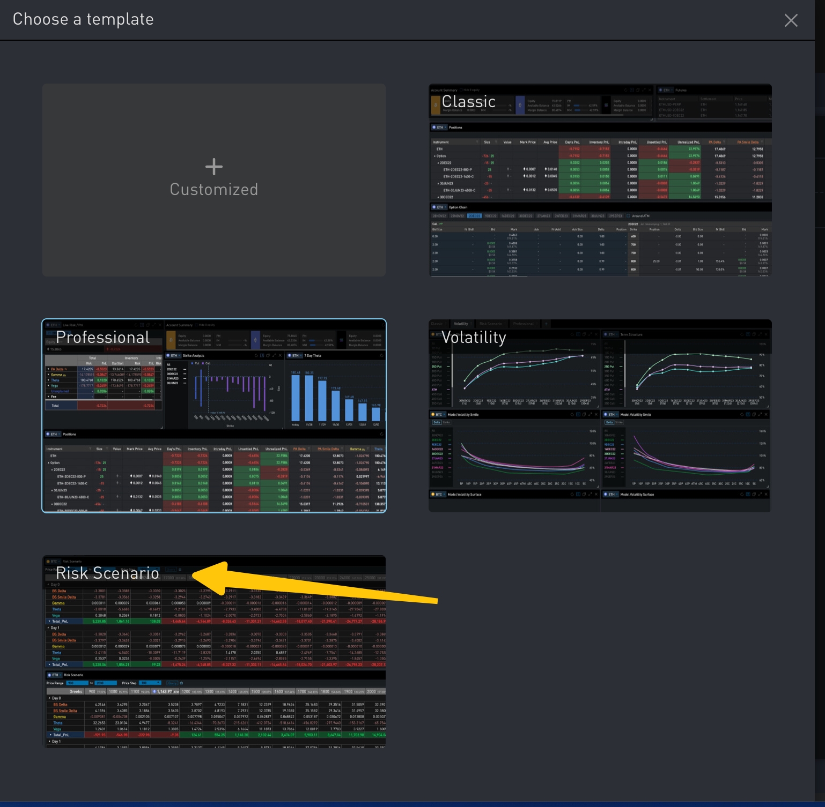Select 2DEC22 expiry tab in Classic option chain
Screen dimensions: 825x807
click(x=474, y=216)
